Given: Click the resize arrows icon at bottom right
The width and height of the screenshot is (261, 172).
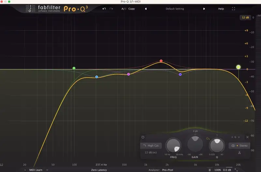Looking at the screenshot, I should [236, 170].
